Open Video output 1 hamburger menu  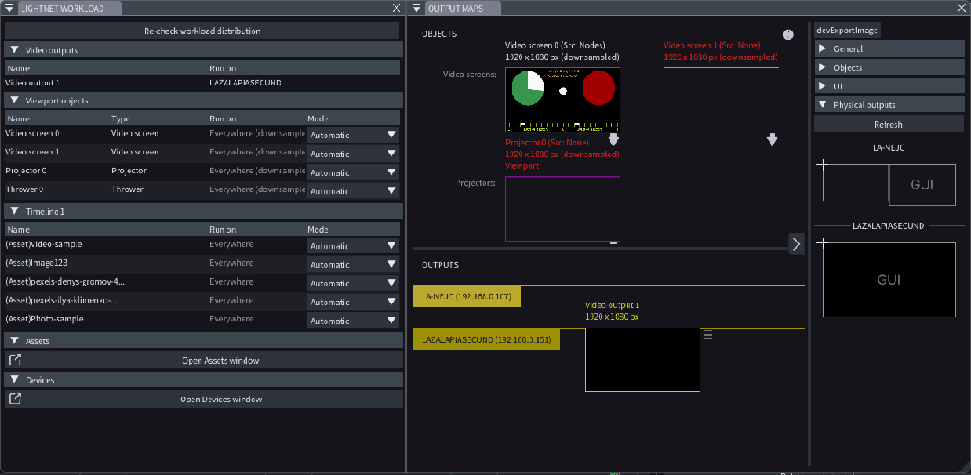point(708,335)
